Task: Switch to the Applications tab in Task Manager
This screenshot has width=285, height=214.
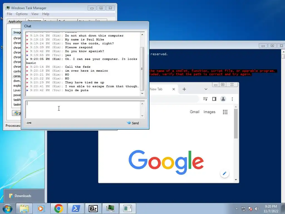Action: click(15, 21)
